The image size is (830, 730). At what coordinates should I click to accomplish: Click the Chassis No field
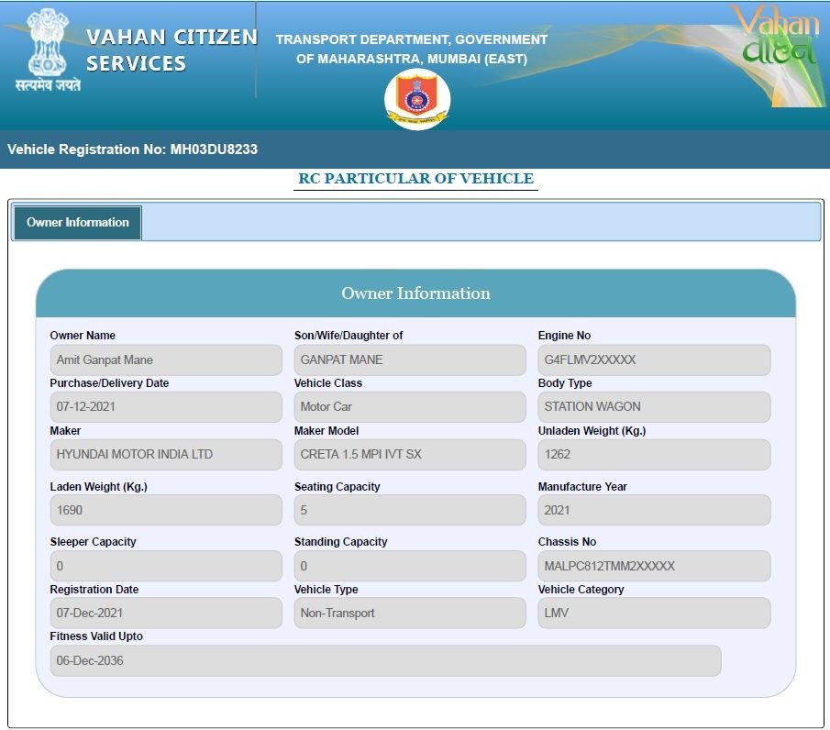pos(654,566)
